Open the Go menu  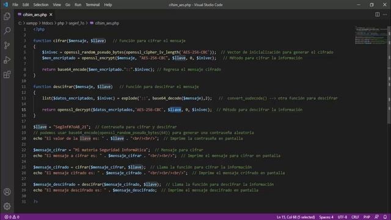point(68,5)
